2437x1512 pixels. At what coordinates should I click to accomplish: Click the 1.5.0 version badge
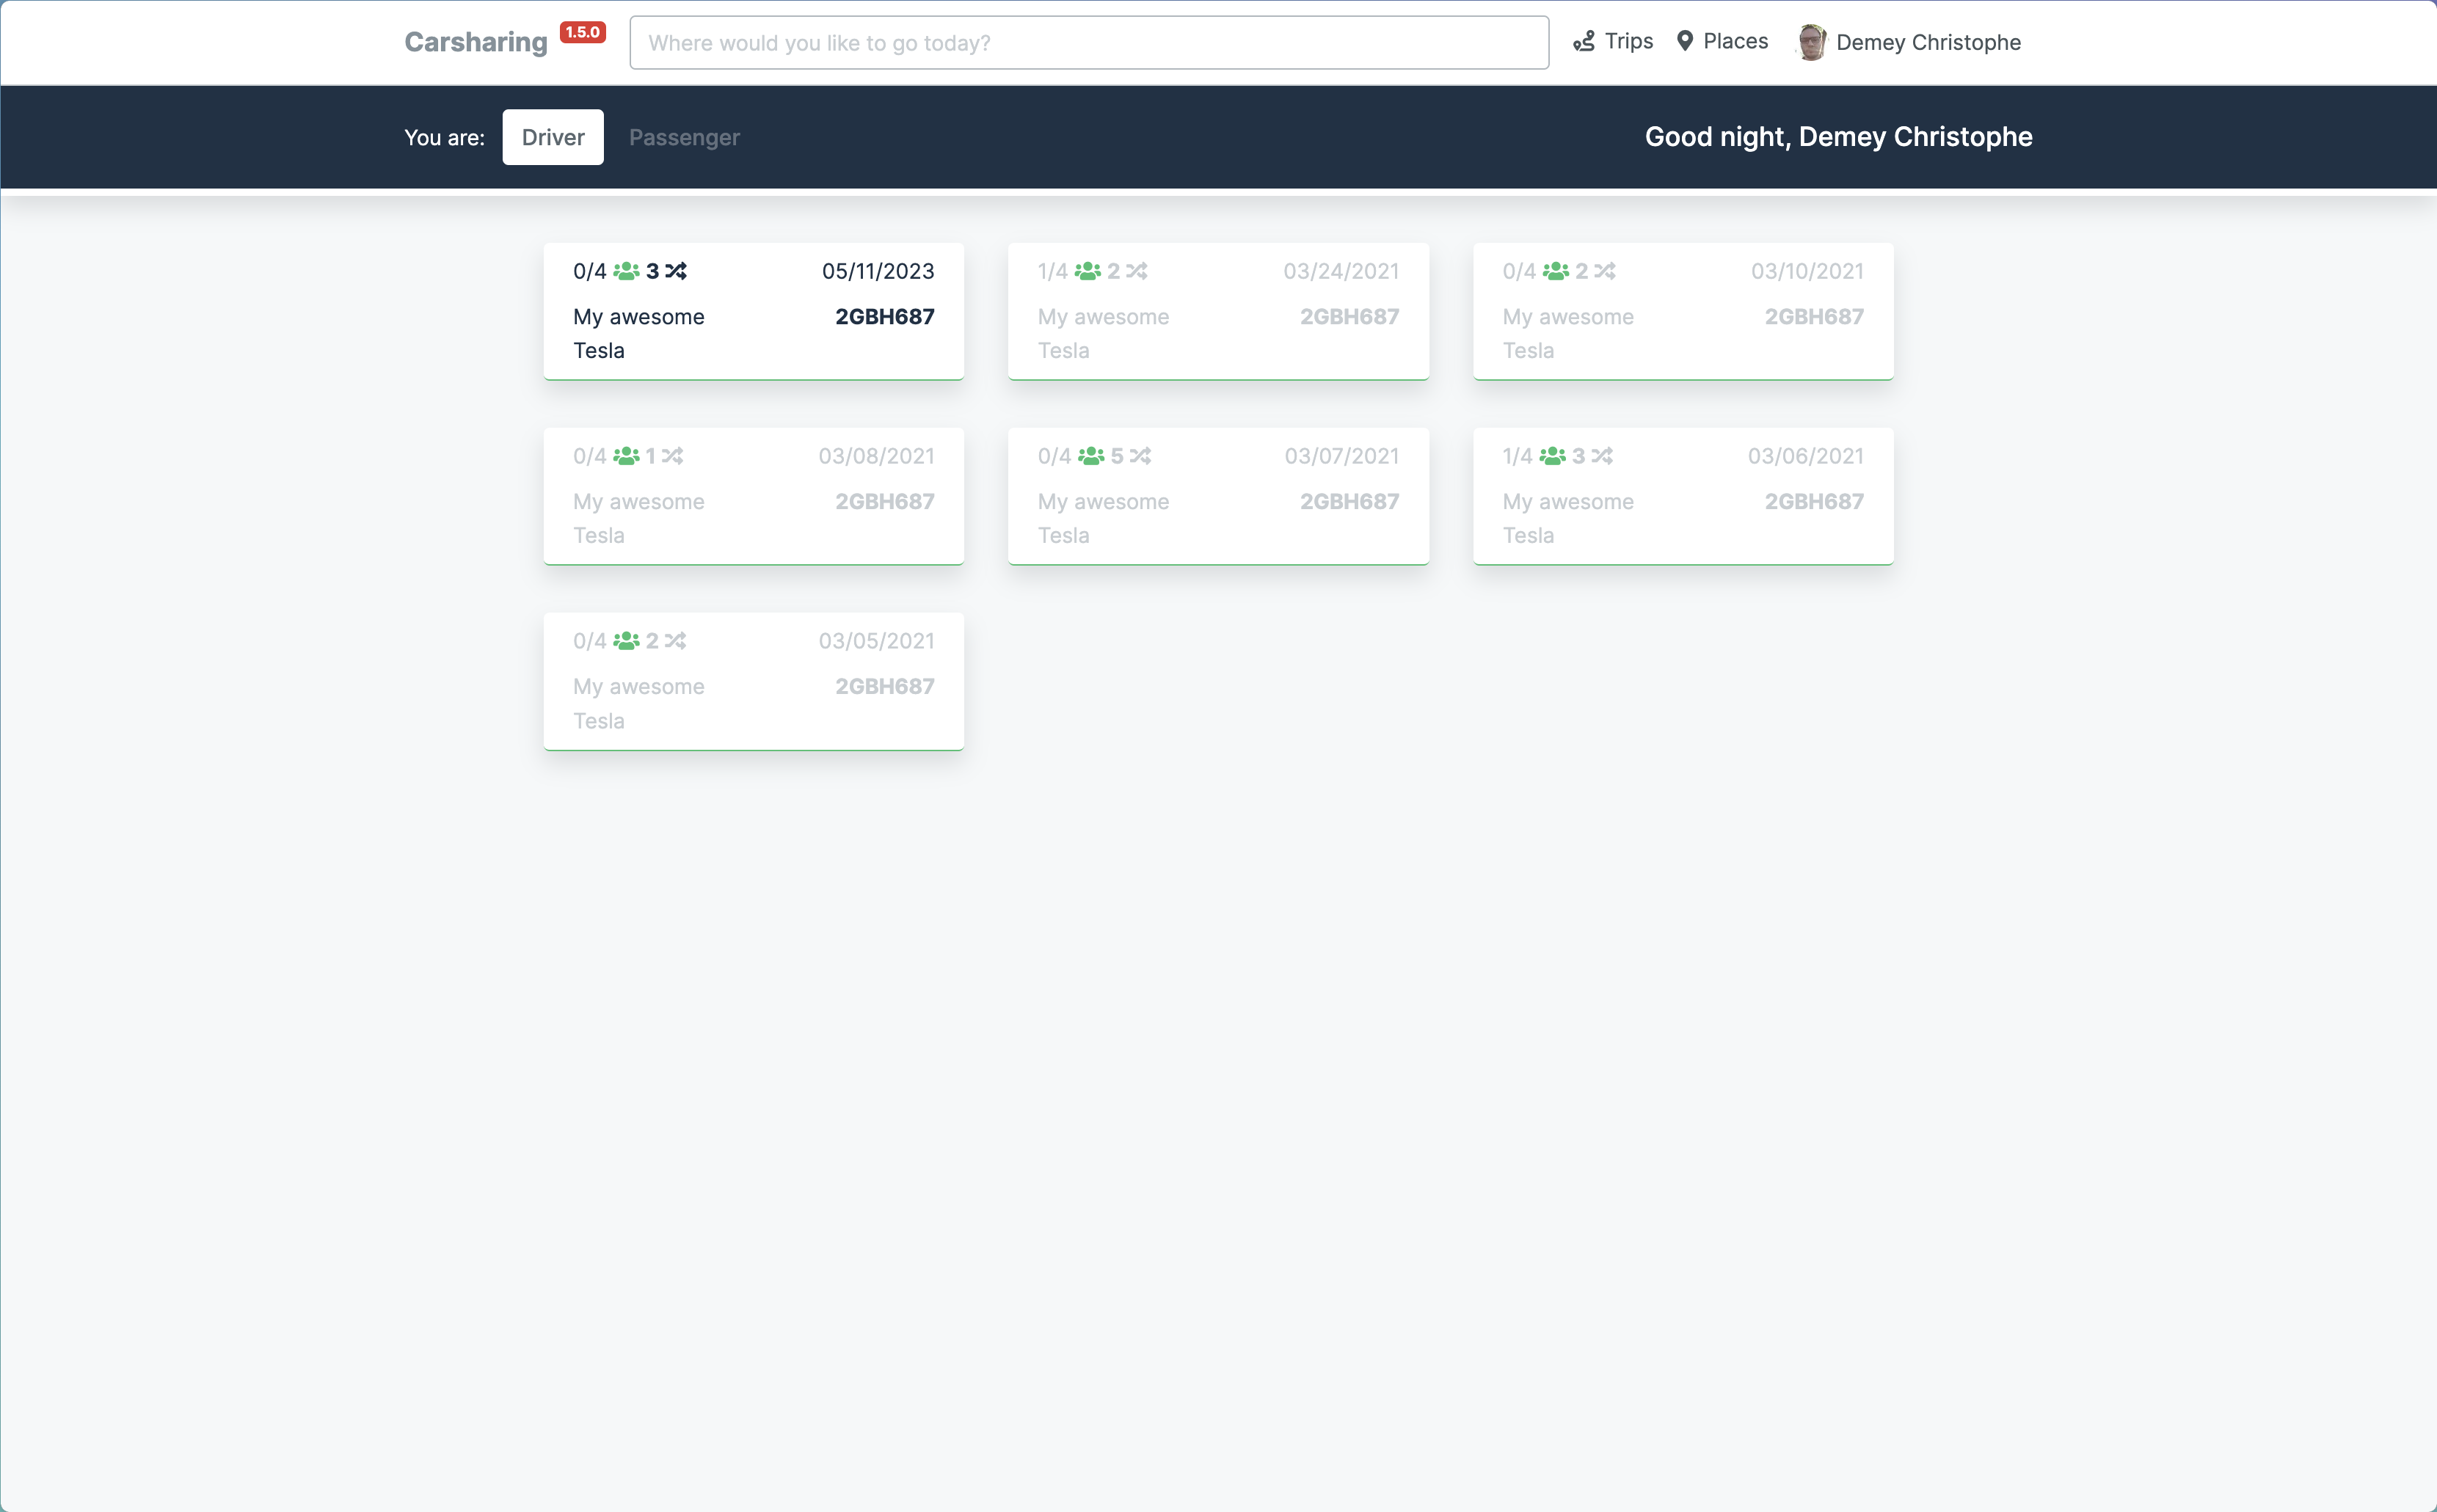pyautogui.click(x=582, y=32)
